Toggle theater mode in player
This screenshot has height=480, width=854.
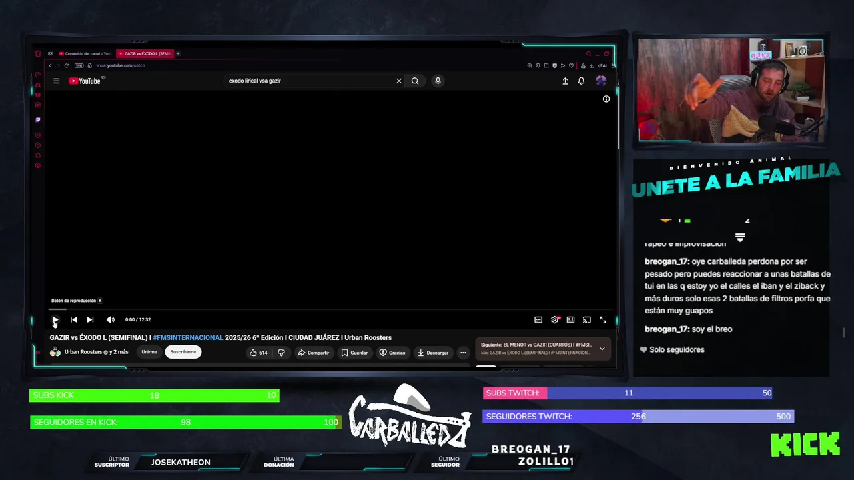point(570,320)
